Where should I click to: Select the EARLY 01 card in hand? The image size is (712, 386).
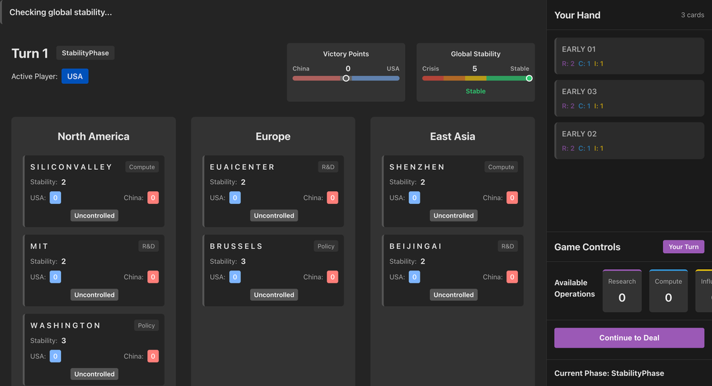(629, 56)
